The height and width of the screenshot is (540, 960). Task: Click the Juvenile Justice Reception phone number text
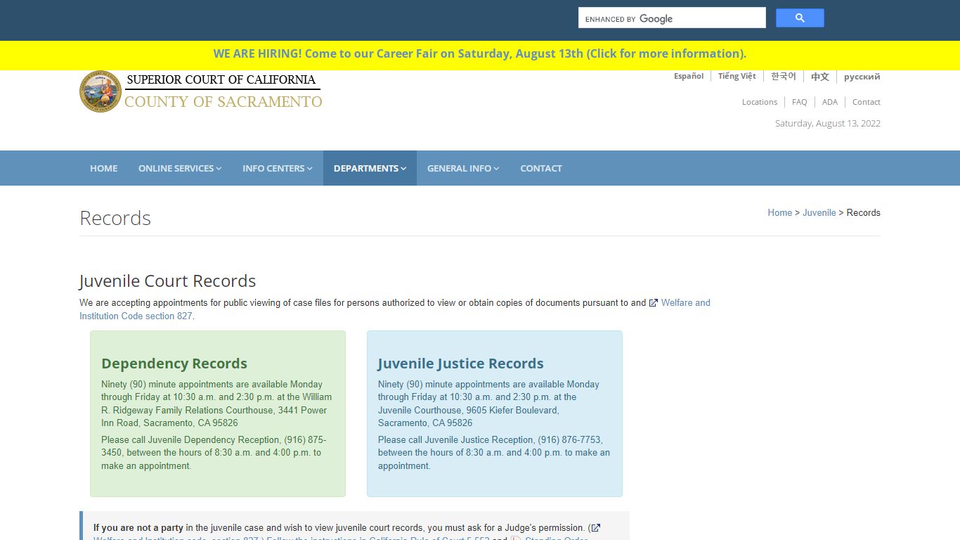point(570,439)
